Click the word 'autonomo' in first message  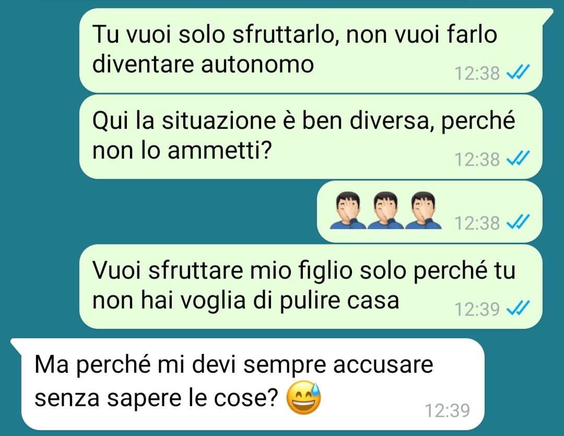(x=257, y=65)
